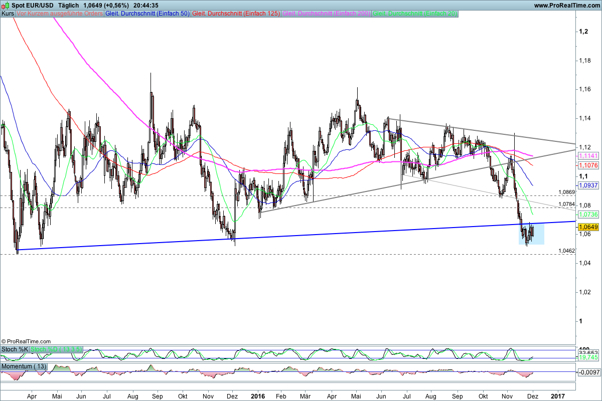Click the 1,0462 support level label

[x=566, y=250]
